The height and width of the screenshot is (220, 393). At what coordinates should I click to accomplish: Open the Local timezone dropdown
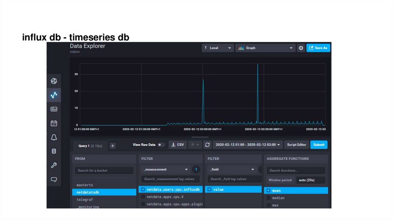[218, 48]
